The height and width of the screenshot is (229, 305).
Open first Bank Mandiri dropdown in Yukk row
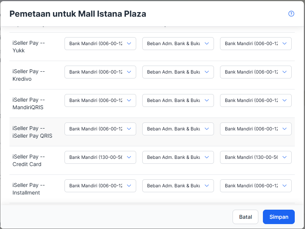point(100,44)
